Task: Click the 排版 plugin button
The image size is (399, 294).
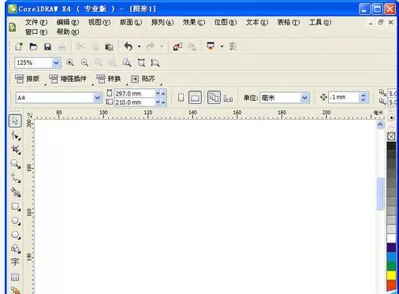Action: point(28,79)
